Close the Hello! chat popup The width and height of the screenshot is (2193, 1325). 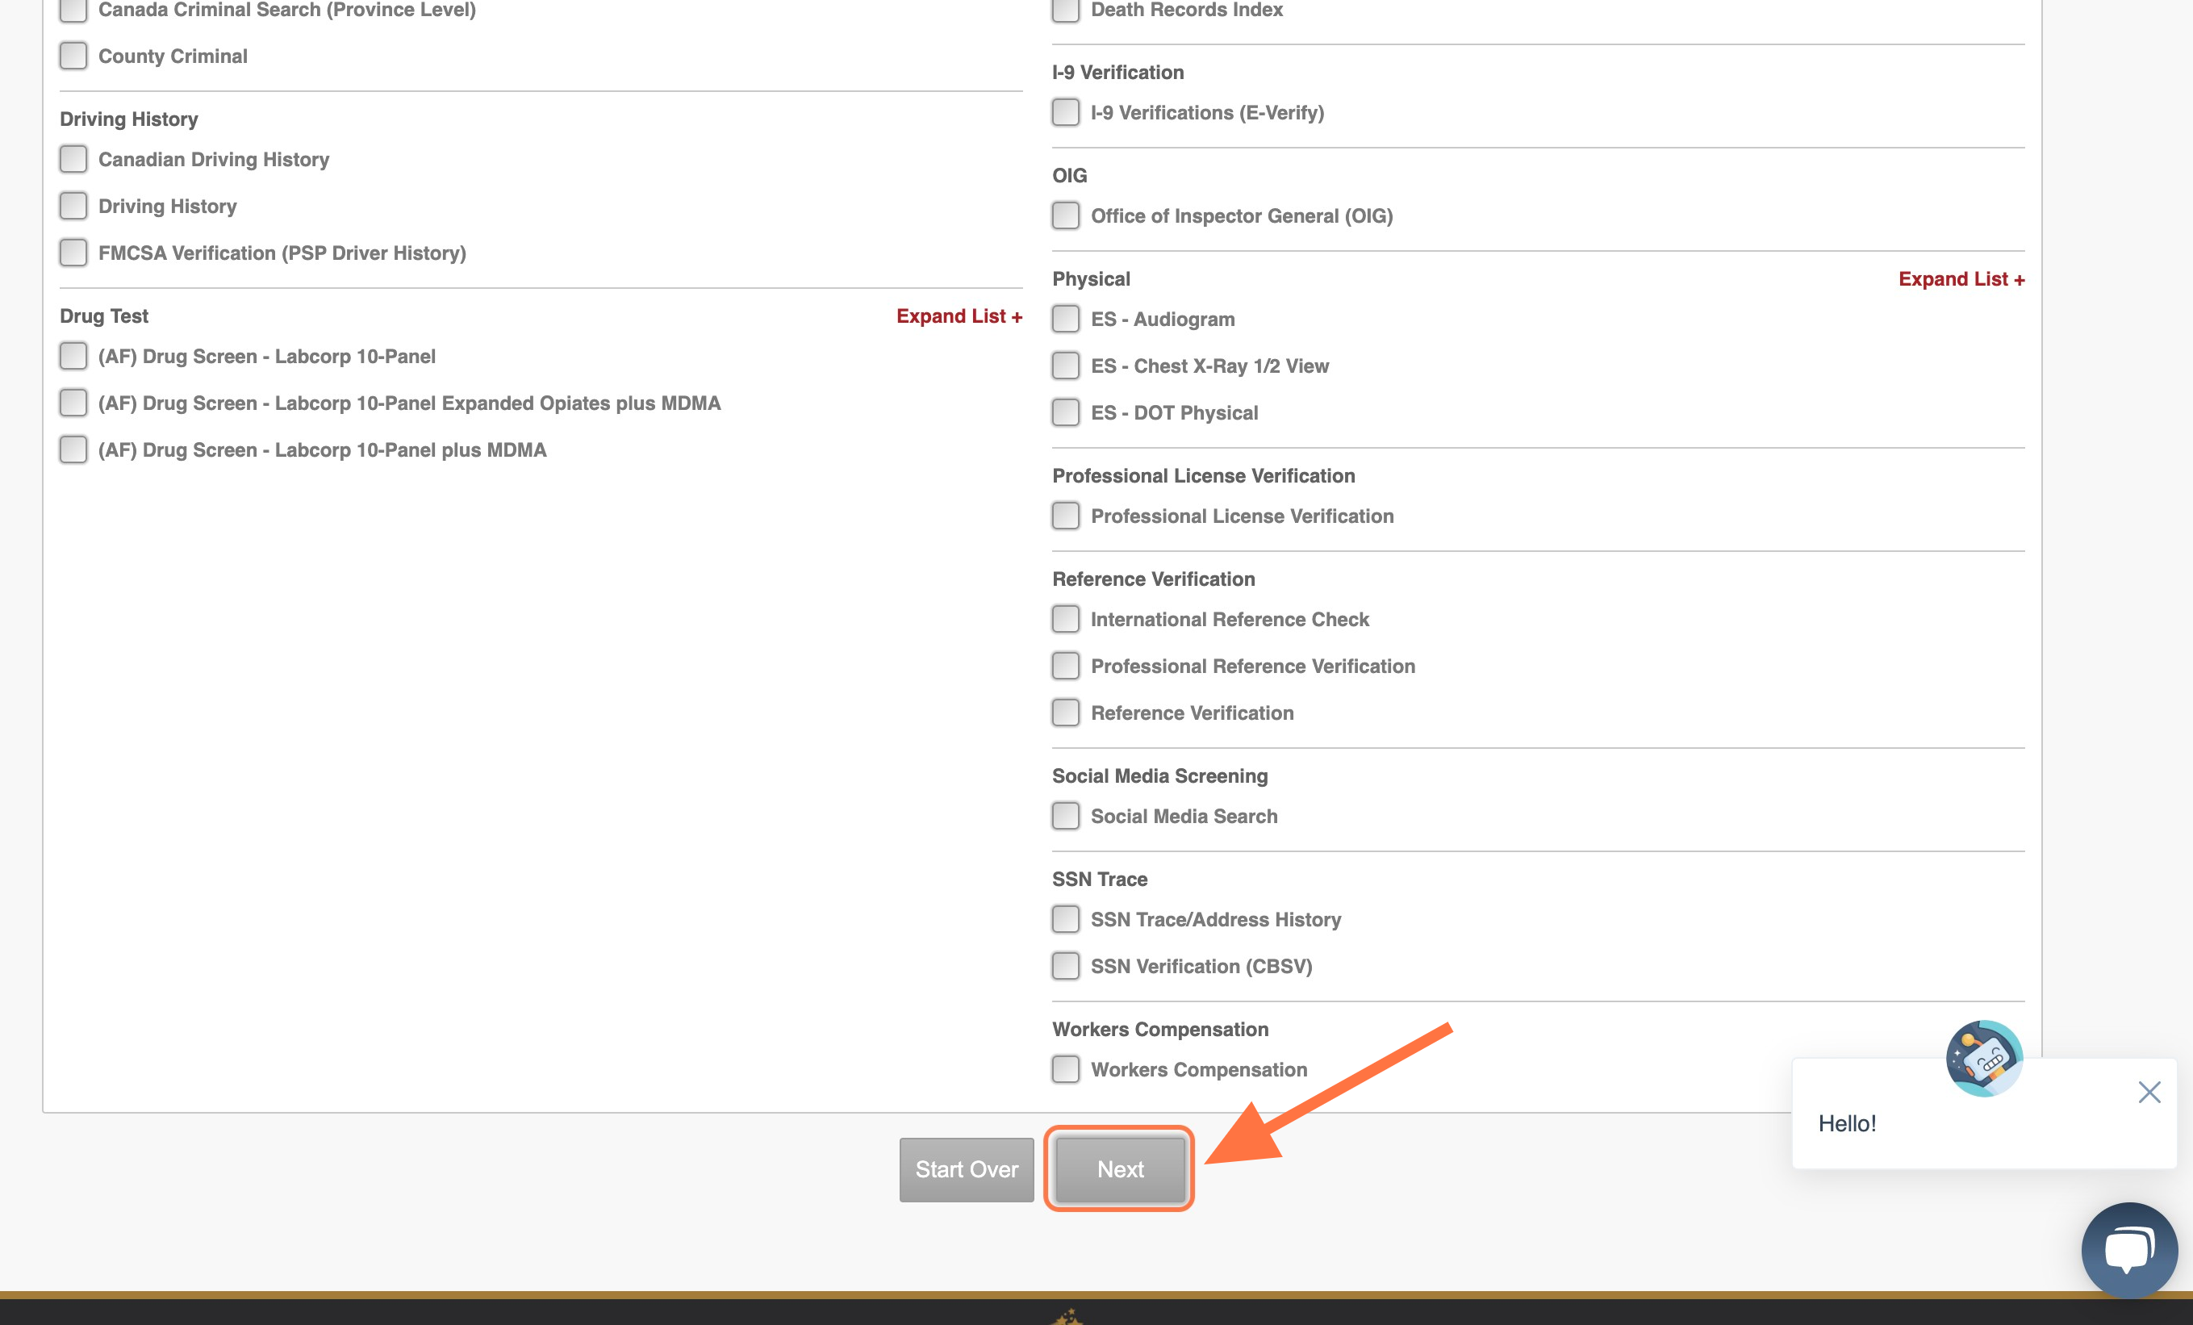(x=2149, y=1092)
